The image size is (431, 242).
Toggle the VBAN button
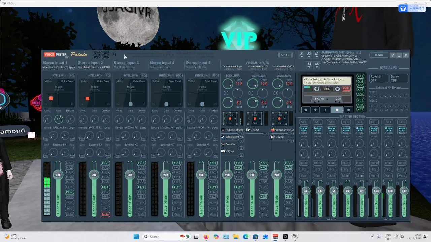[x=285, y=55]
